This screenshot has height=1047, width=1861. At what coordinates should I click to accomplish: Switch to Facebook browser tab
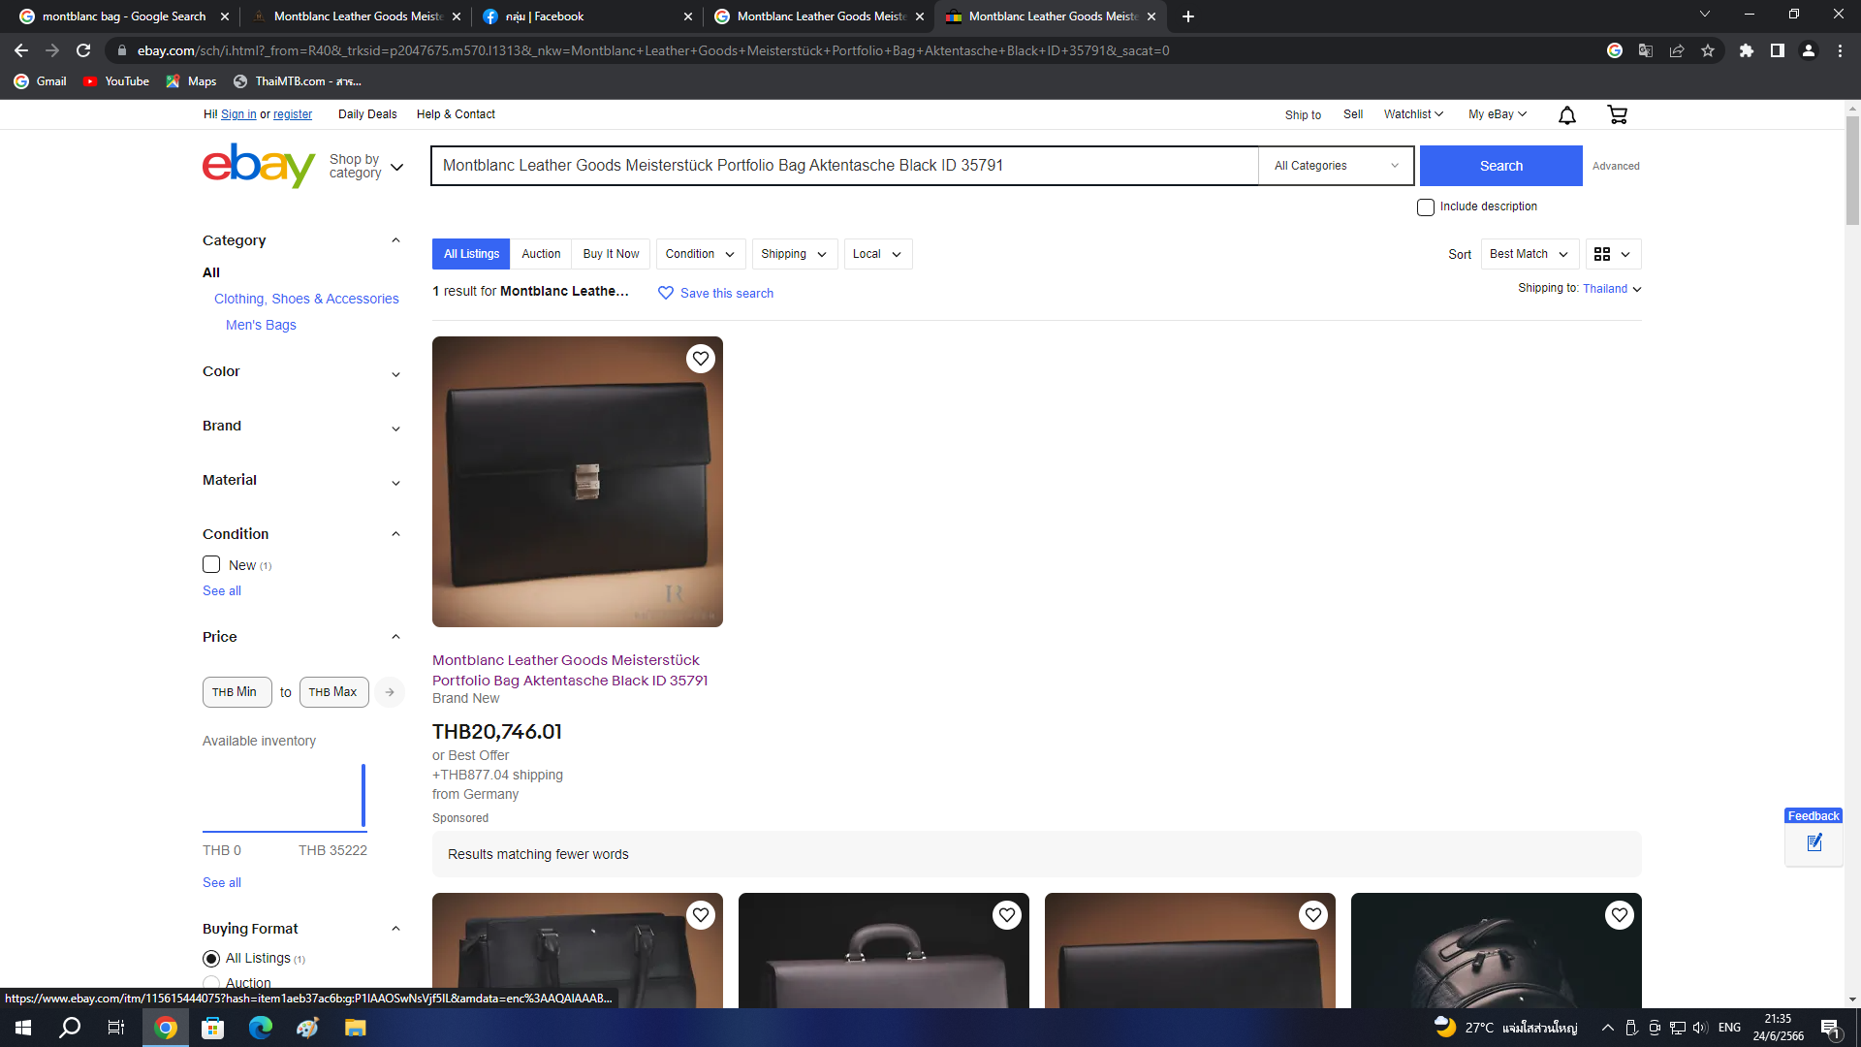tap(587, 16)
